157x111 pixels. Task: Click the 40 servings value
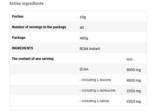[82, 28]
